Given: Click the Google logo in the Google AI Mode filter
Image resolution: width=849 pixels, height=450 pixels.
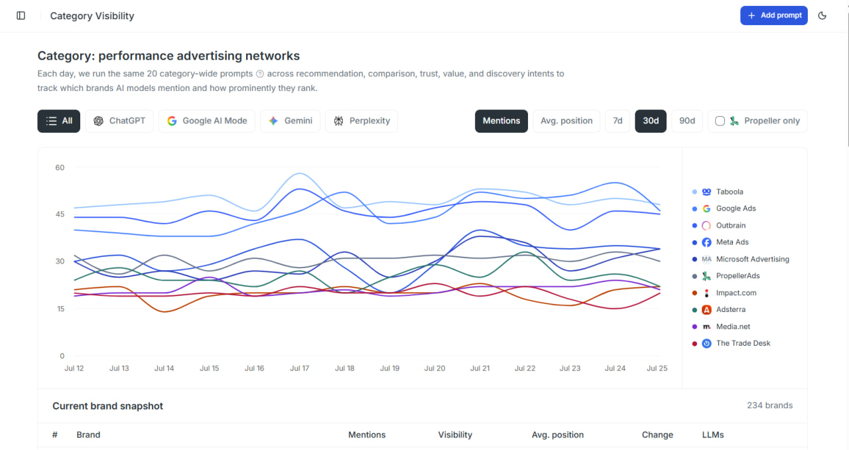Looking at the screenshot, I should [172, 121].
